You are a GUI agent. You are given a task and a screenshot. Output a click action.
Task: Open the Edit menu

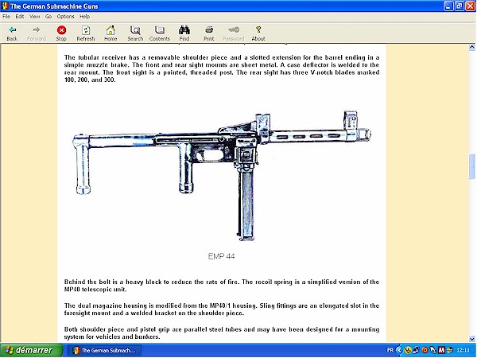[x=20, y=17]
